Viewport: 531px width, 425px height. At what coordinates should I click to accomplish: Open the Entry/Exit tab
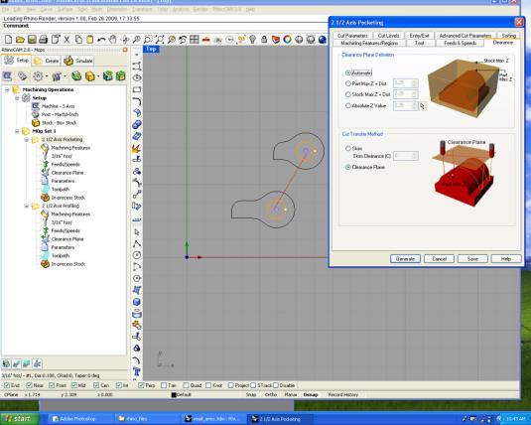pyautogui.click(x=419, y=35)
